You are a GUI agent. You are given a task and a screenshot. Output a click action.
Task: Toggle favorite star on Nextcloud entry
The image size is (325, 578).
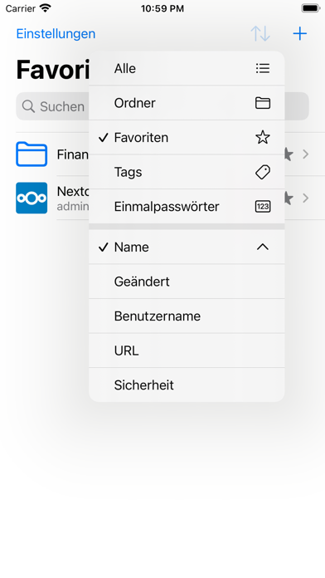pos(289,198)
